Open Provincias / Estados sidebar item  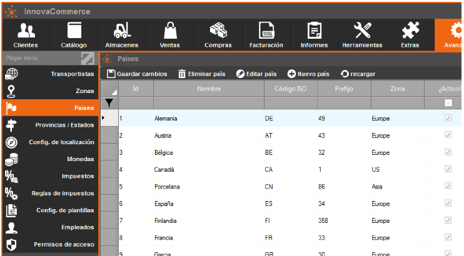[x=49, y=125]
